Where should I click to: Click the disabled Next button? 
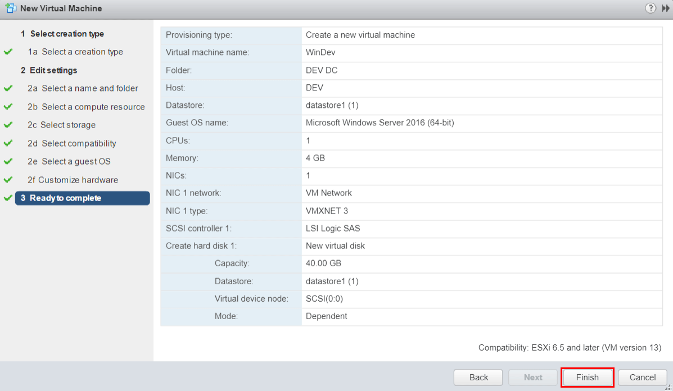pos(532,378)
